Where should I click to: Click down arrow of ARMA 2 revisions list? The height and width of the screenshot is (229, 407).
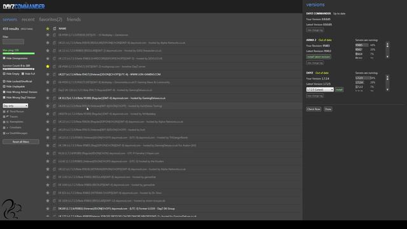click(387, 57)
